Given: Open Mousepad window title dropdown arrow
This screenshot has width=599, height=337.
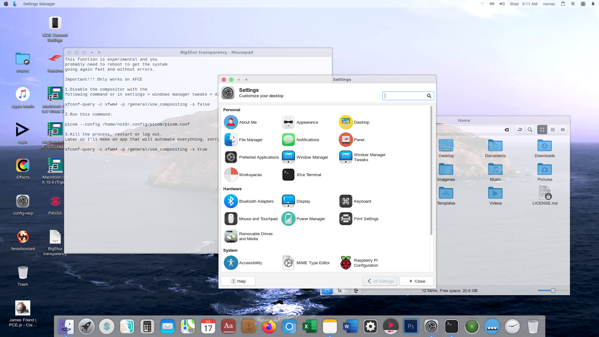Looking at the screenshot, I should click(92, 52).
